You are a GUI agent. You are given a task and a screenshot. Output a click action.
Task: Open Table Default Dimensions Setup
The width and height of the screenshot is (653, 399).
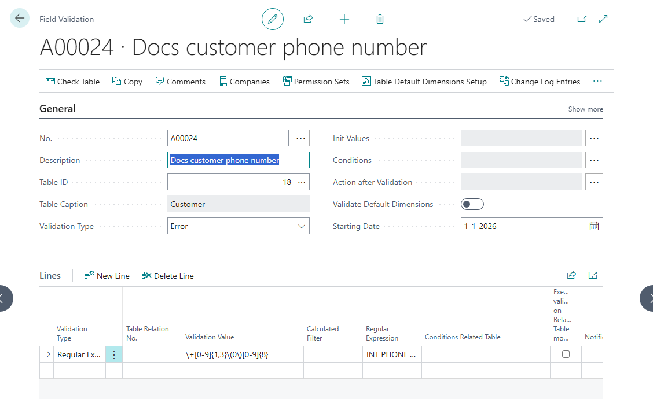tap(424, 82)
